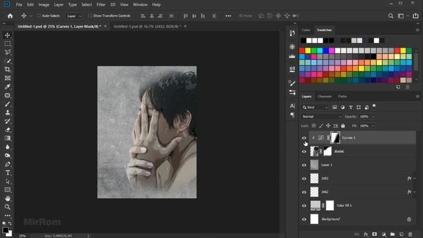This screenshot has width=423, height=238.
Task: Select the Lasso tool
Action: (x=7, y=52)
